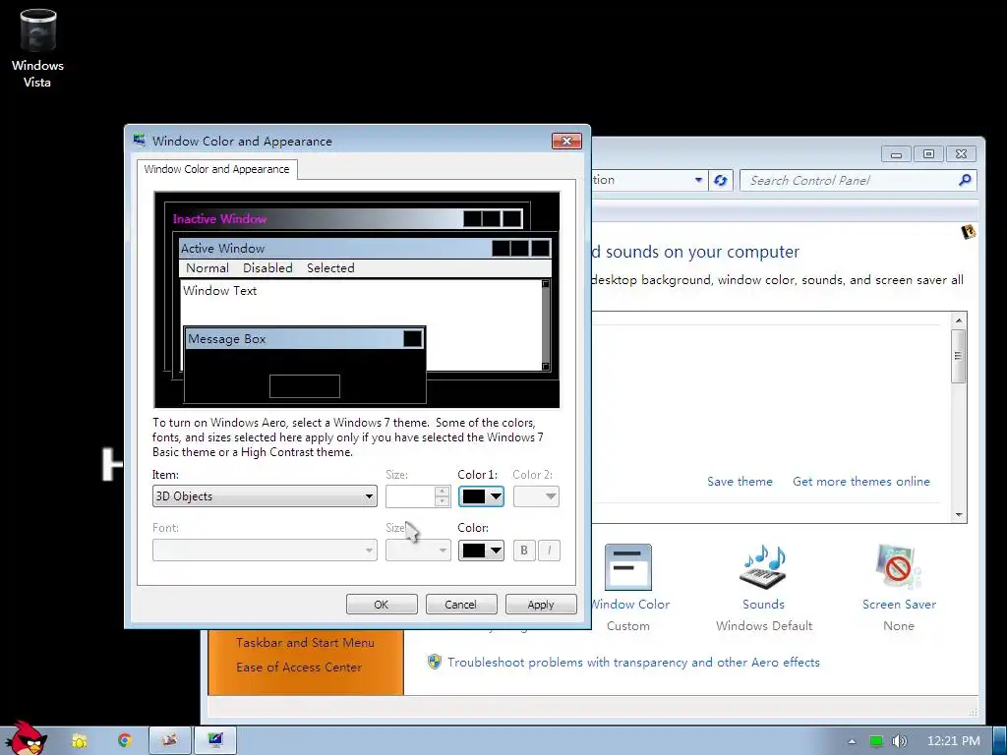Click OK to confirm appearance changes
The image size is (1007, 755).
coord(382,605)
